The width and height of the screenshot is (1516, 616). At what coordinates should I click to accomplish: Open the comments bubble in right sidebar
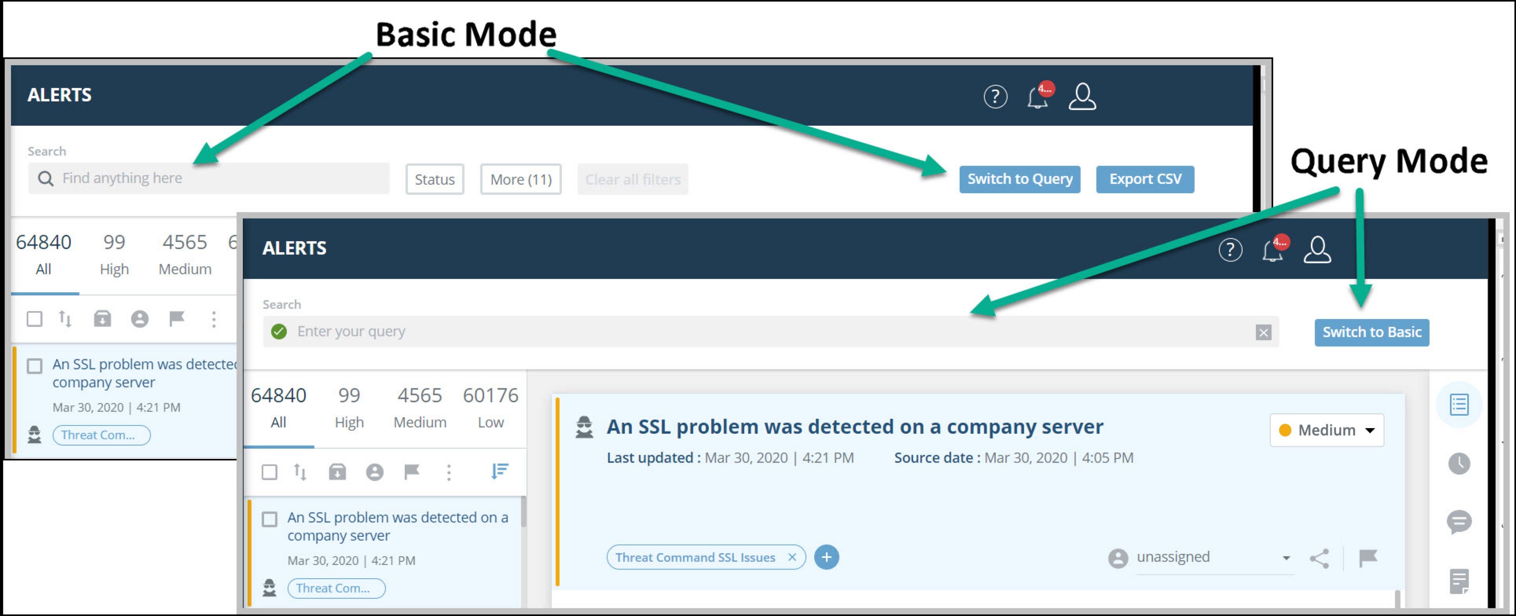(x=1458, y=521)
